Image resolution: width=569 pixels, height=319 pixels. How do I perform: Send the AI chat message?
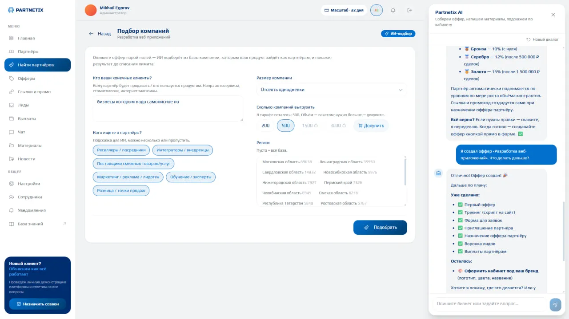click(555, 304)
